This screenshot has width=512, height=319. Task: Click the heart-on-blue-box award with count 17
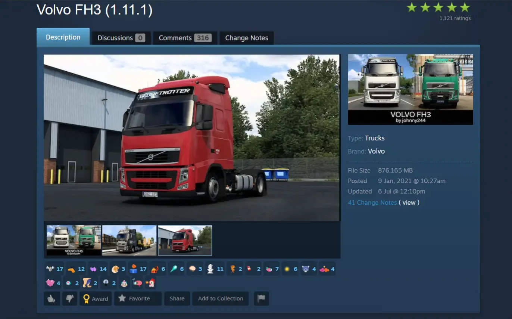(138, 269)
